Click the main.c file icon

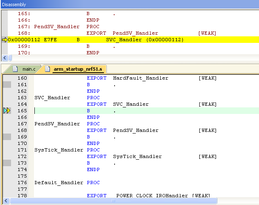point(15,69)
